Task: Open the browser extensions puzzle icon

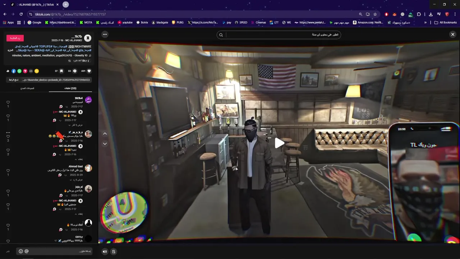Action: (419, 14)
